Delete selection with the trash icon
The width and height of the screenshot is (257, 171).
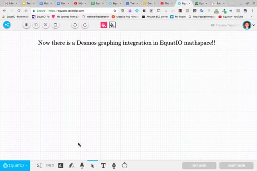27,25
